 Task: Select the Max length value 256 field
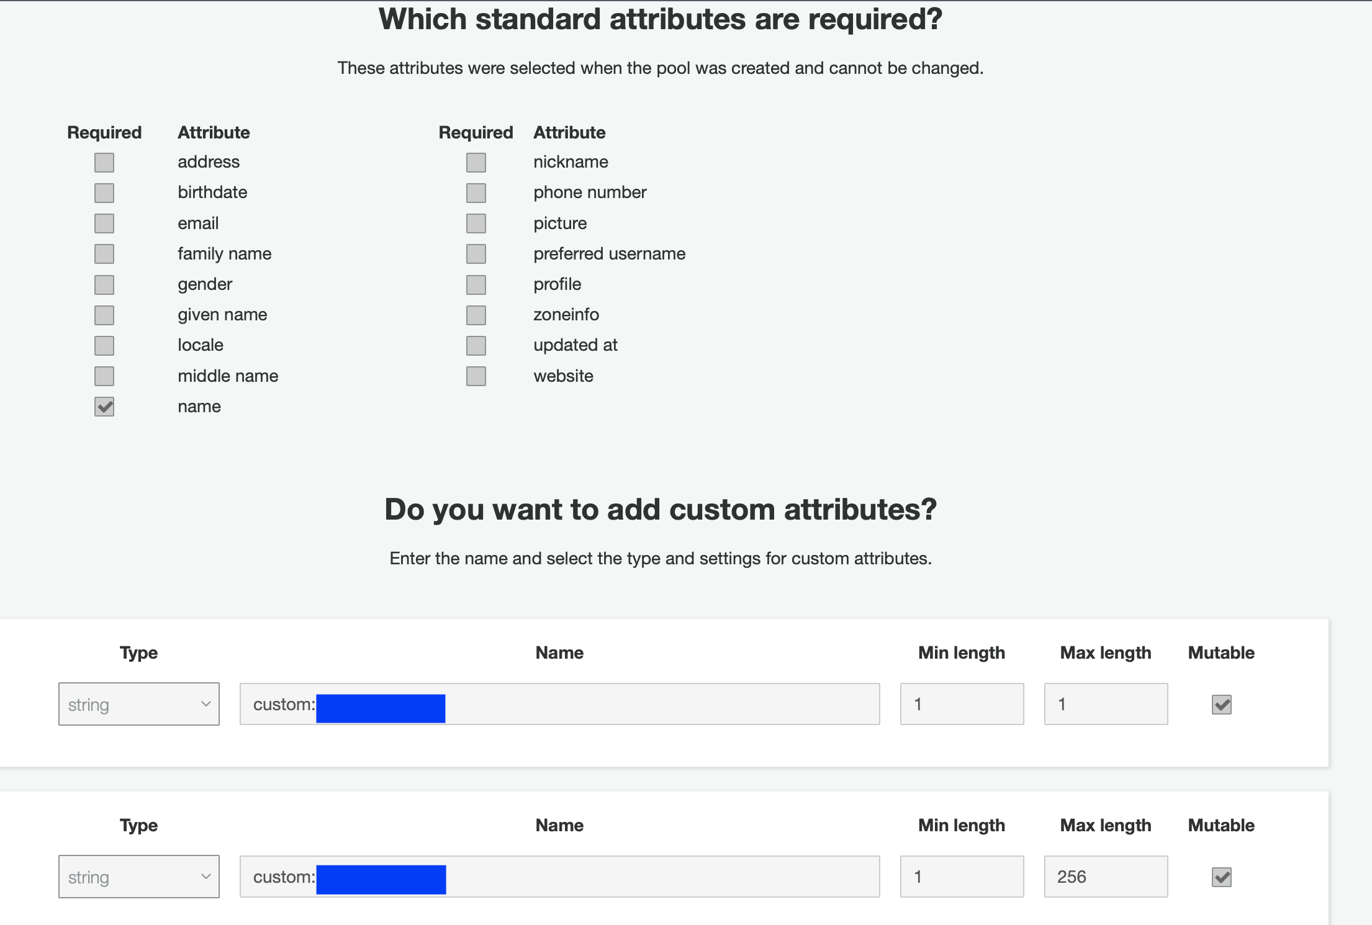click(x=1105, y=877)
